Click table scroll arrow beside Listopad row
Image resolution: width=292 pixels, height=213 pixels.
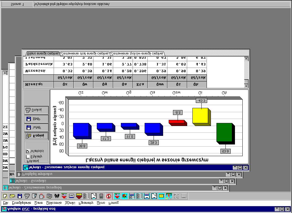246,59
